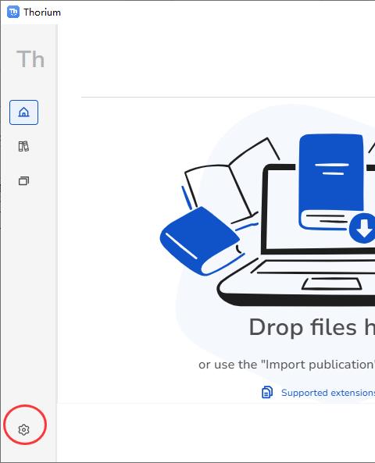Click the Supported extensions link
This screenshot has width=375, height=463.
328,393
